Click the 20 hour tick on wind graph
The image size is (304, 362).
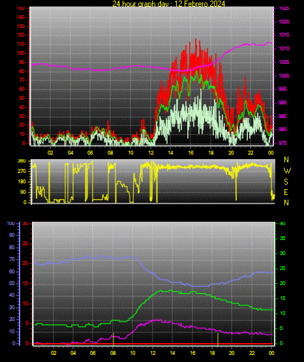point(231,153)
